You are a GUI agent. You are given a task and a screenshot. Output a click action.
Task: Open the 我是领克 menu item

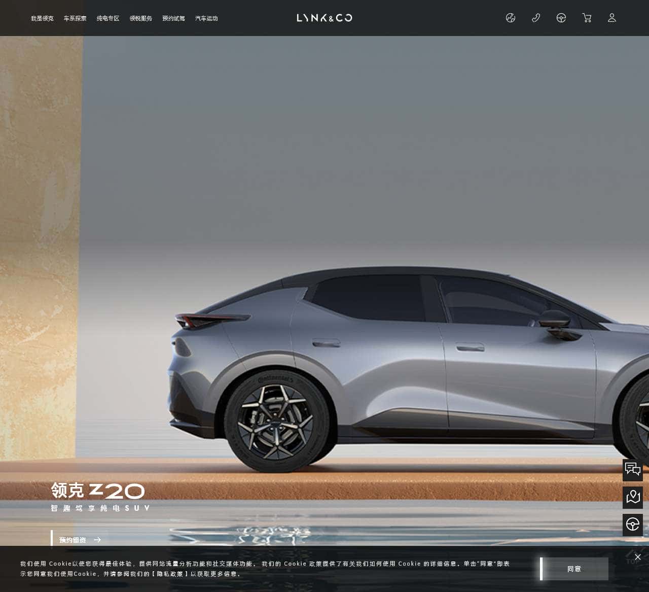(x=42, y=18)
